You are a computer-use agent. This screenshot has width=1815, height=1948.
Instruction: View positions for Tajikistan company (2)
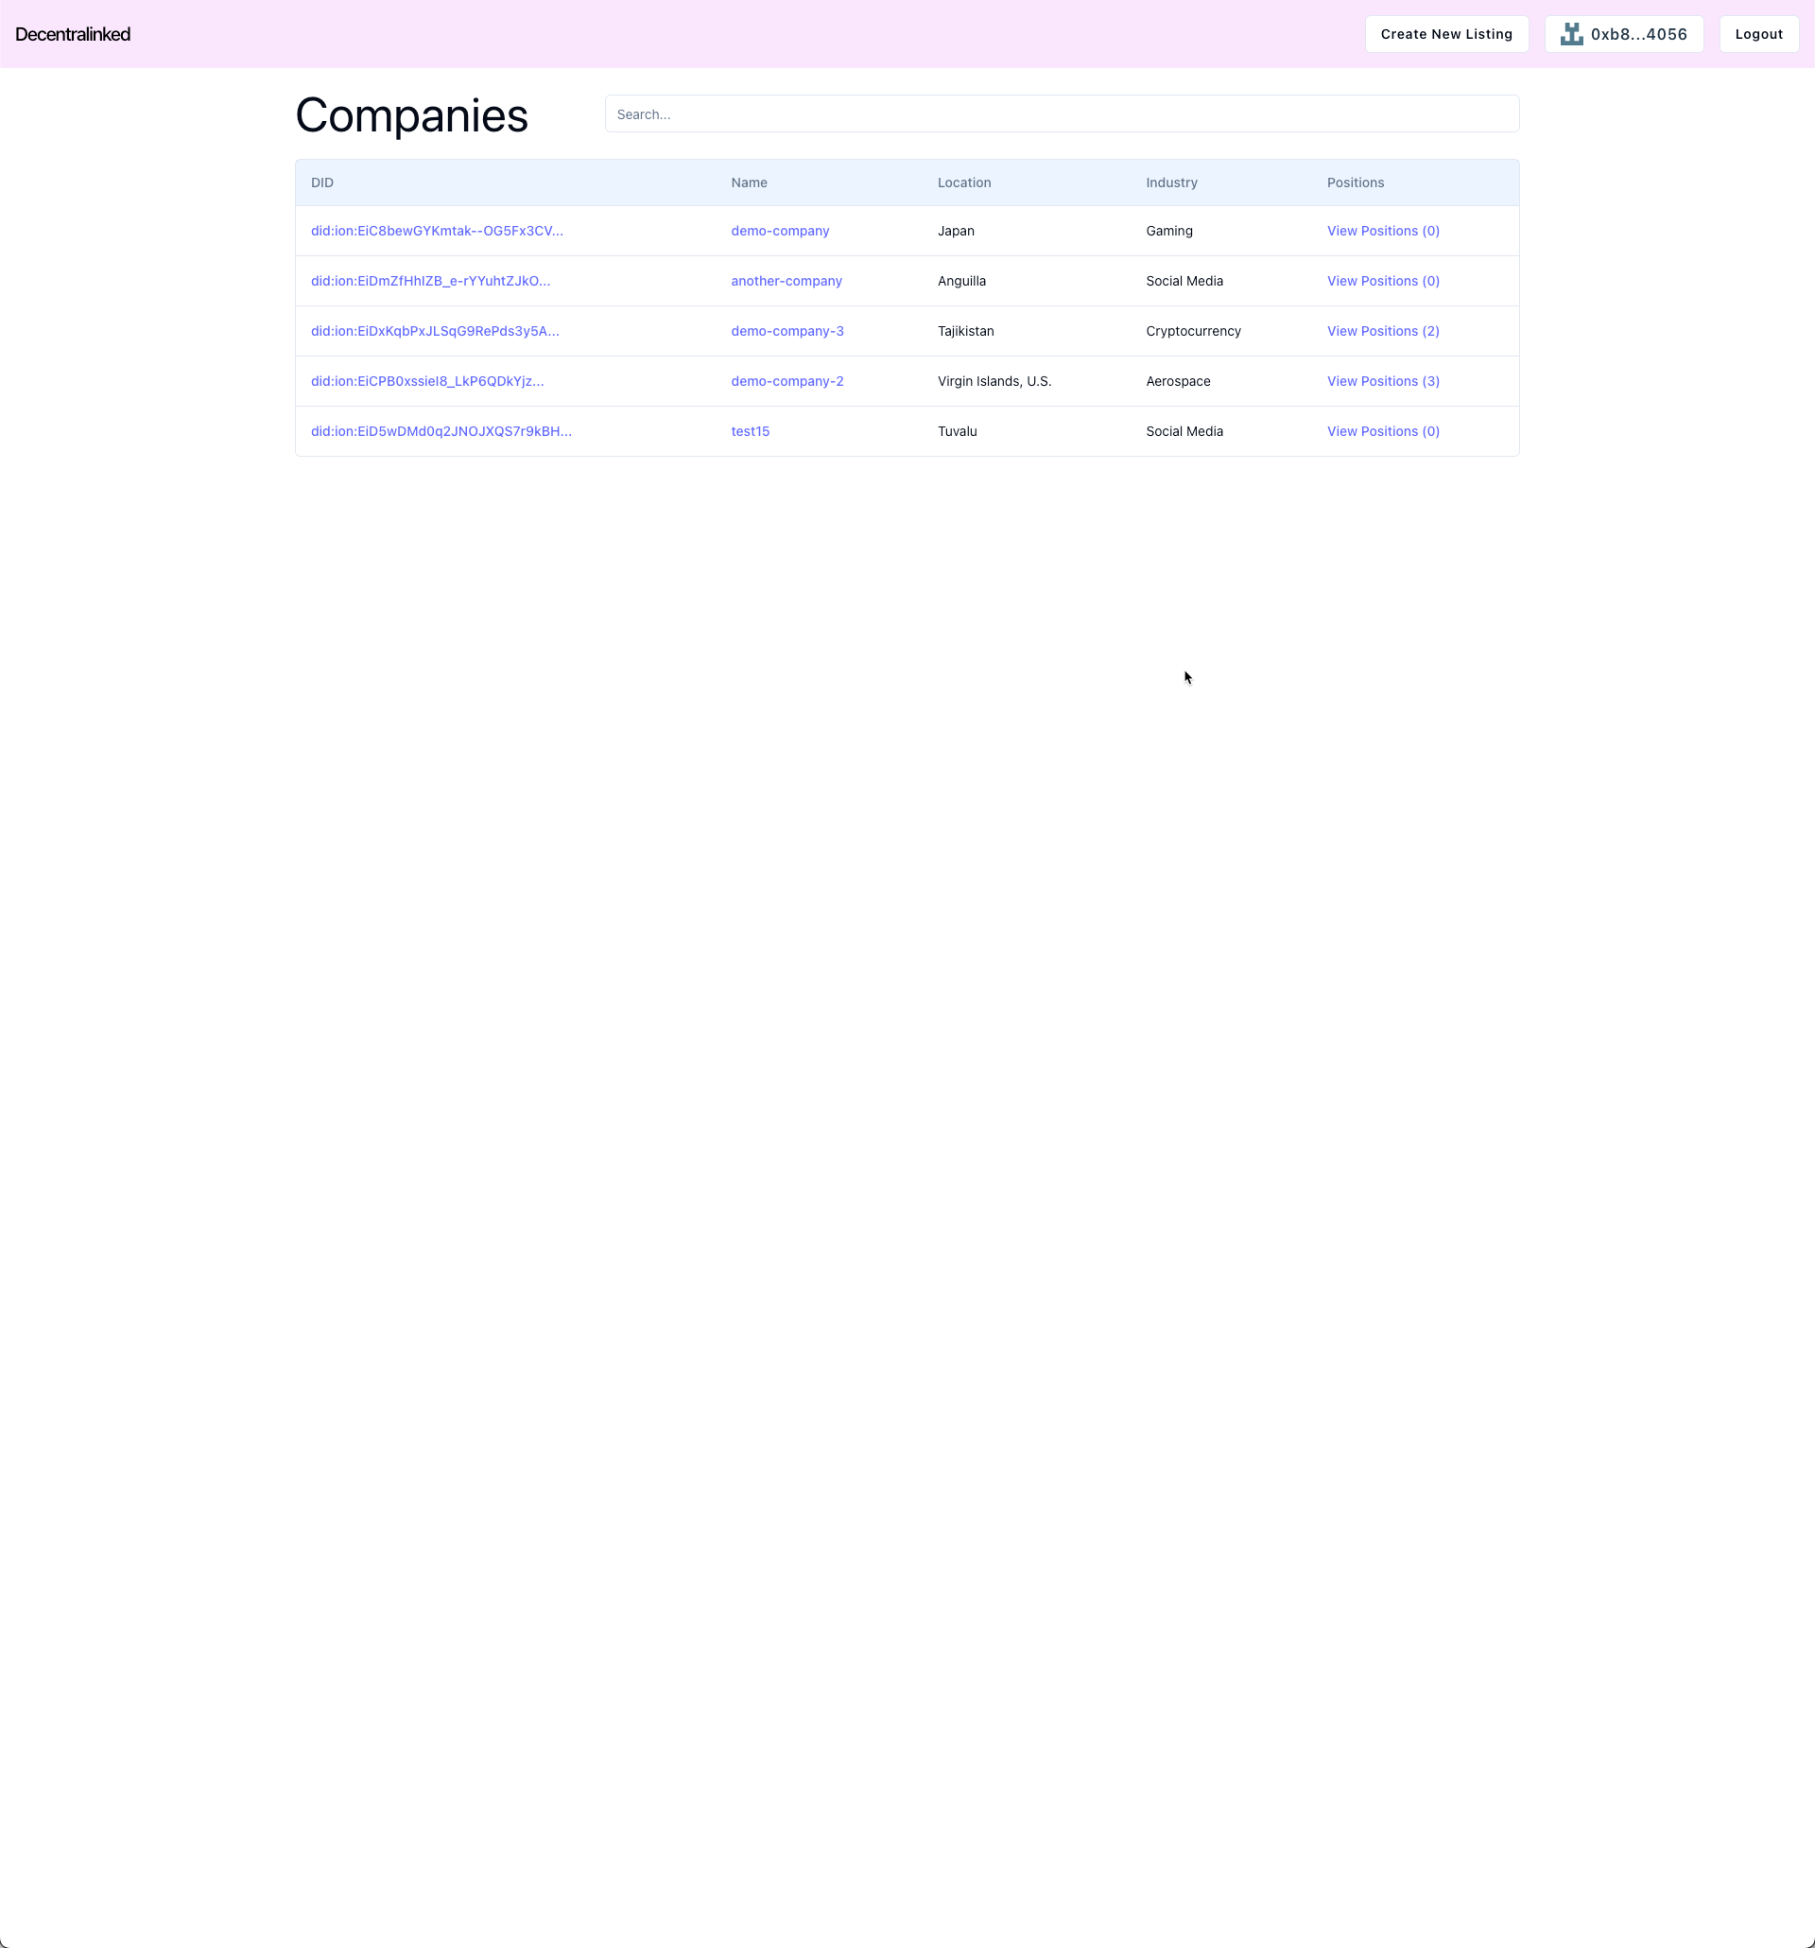click(1382, 331)
